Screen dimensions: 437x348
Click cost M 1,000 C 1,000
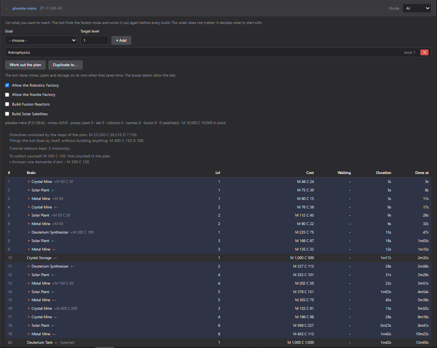pyautogui.click(x=301, y=343)
